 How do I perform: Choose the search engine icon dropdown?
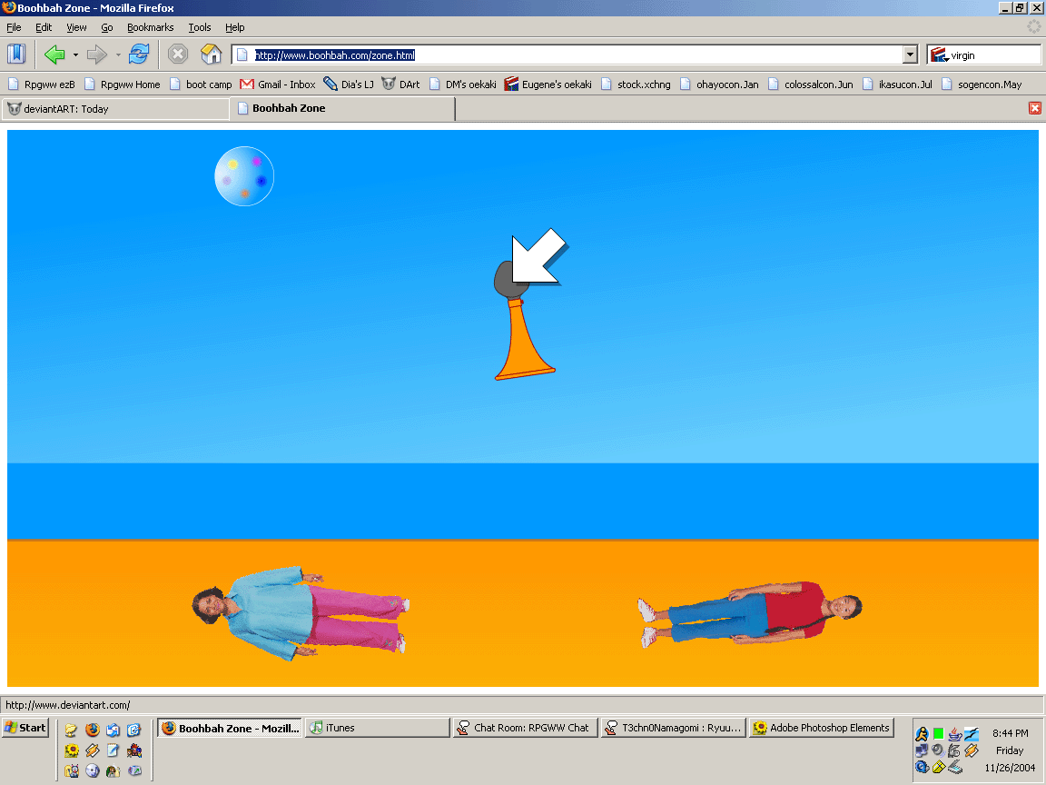[939, 55]
